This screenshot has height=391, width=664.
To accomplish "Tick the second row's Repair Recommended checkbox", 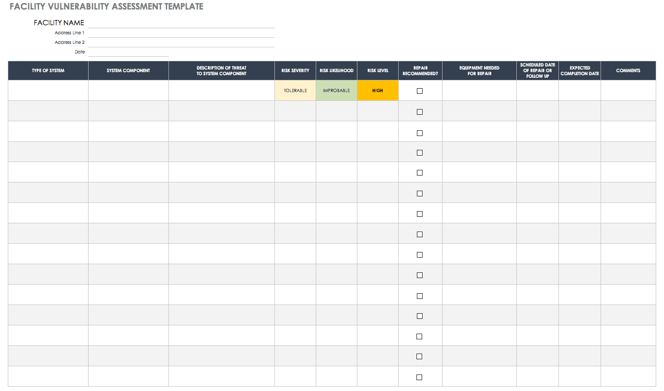I will [x=420, y=112].
